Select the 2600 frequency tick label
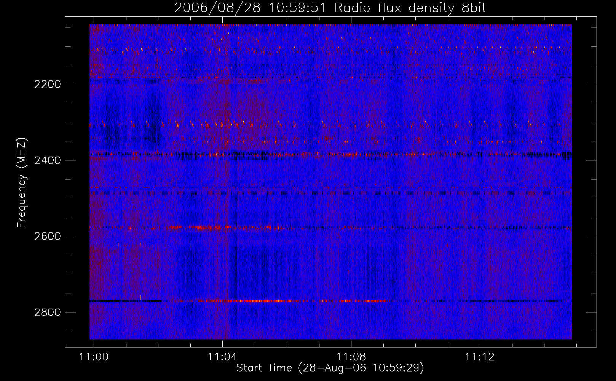Viewport: 616px width, 381px height. tap(48, 236)
